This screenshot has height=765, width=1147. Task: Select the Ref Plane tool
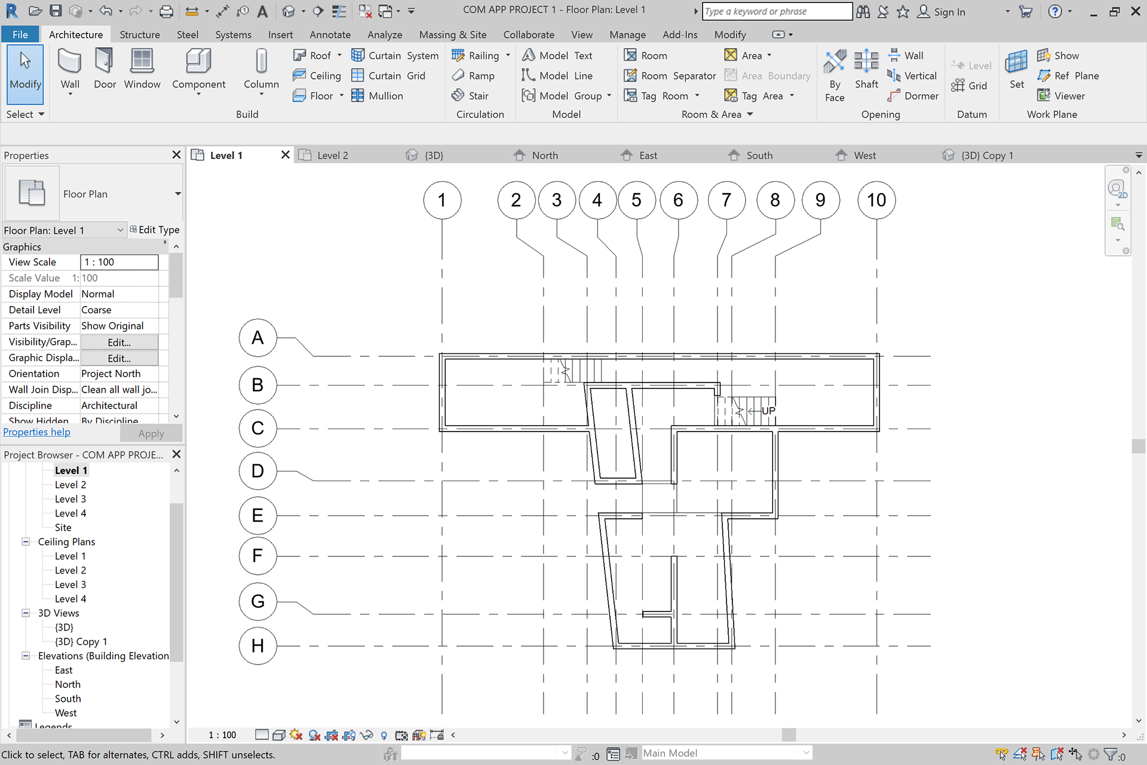coord(1068,76)
